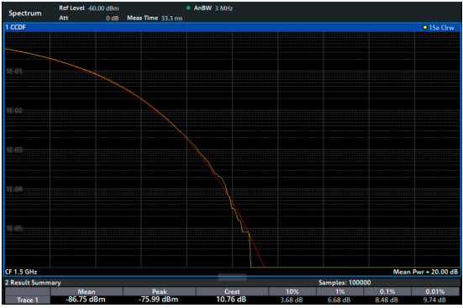Click the Mean column header
The height and width of the screenshot is (308, 463).
87,291
